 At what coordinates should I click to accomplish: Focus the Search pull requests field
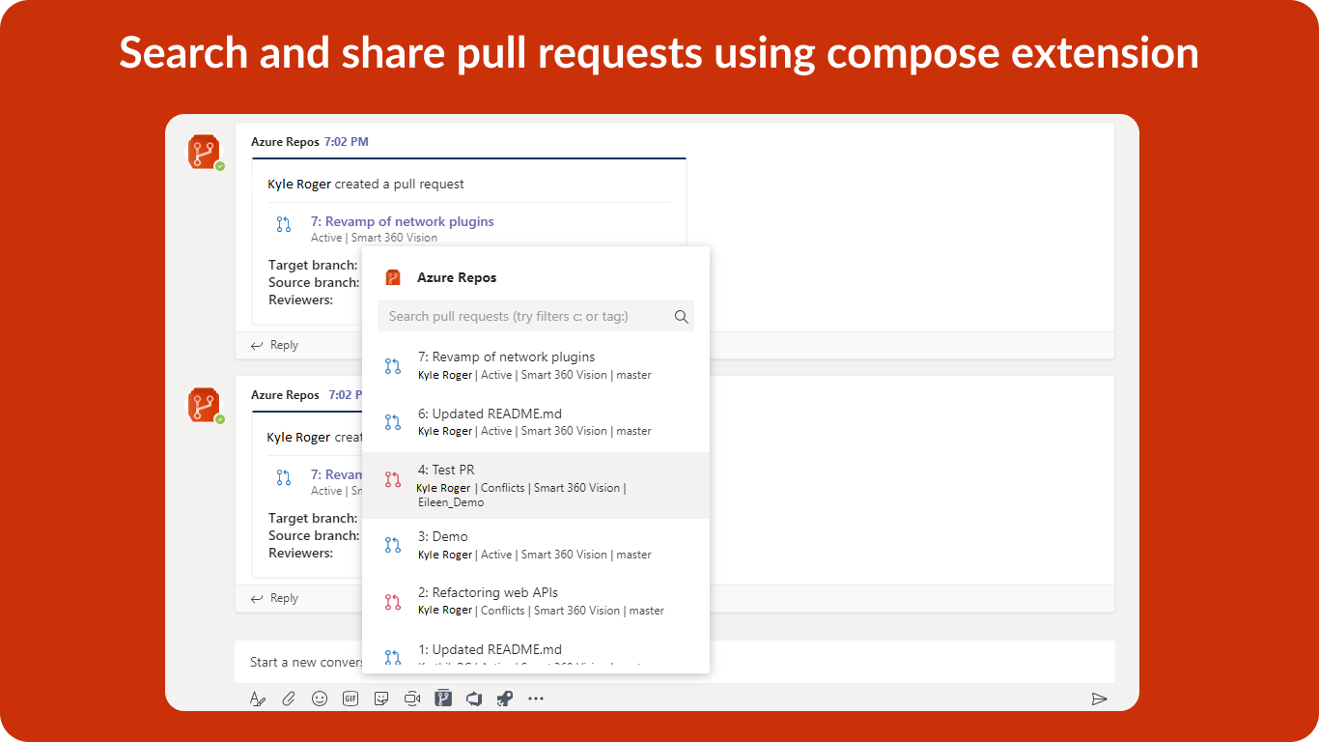[x=536, y=316]
